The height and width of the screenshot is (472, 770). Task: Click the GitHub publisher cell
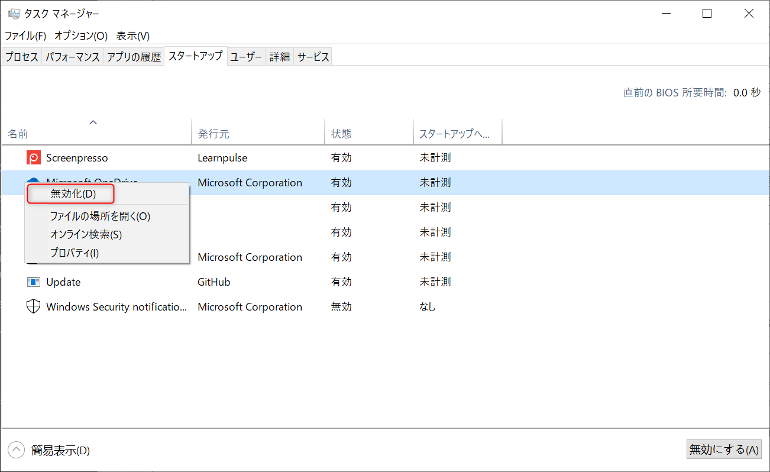pos(214,282)
